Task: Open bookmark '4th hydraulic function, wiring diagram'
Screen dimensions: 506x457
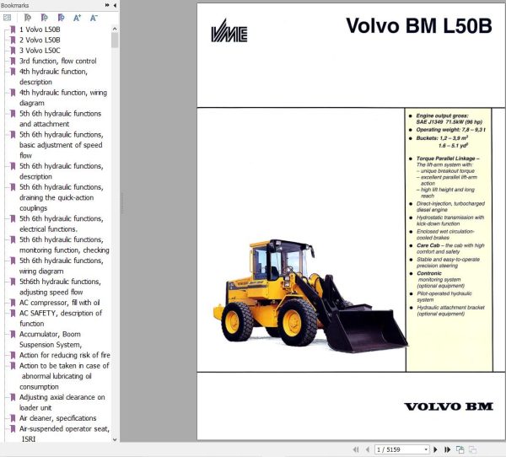Action: 63,98
